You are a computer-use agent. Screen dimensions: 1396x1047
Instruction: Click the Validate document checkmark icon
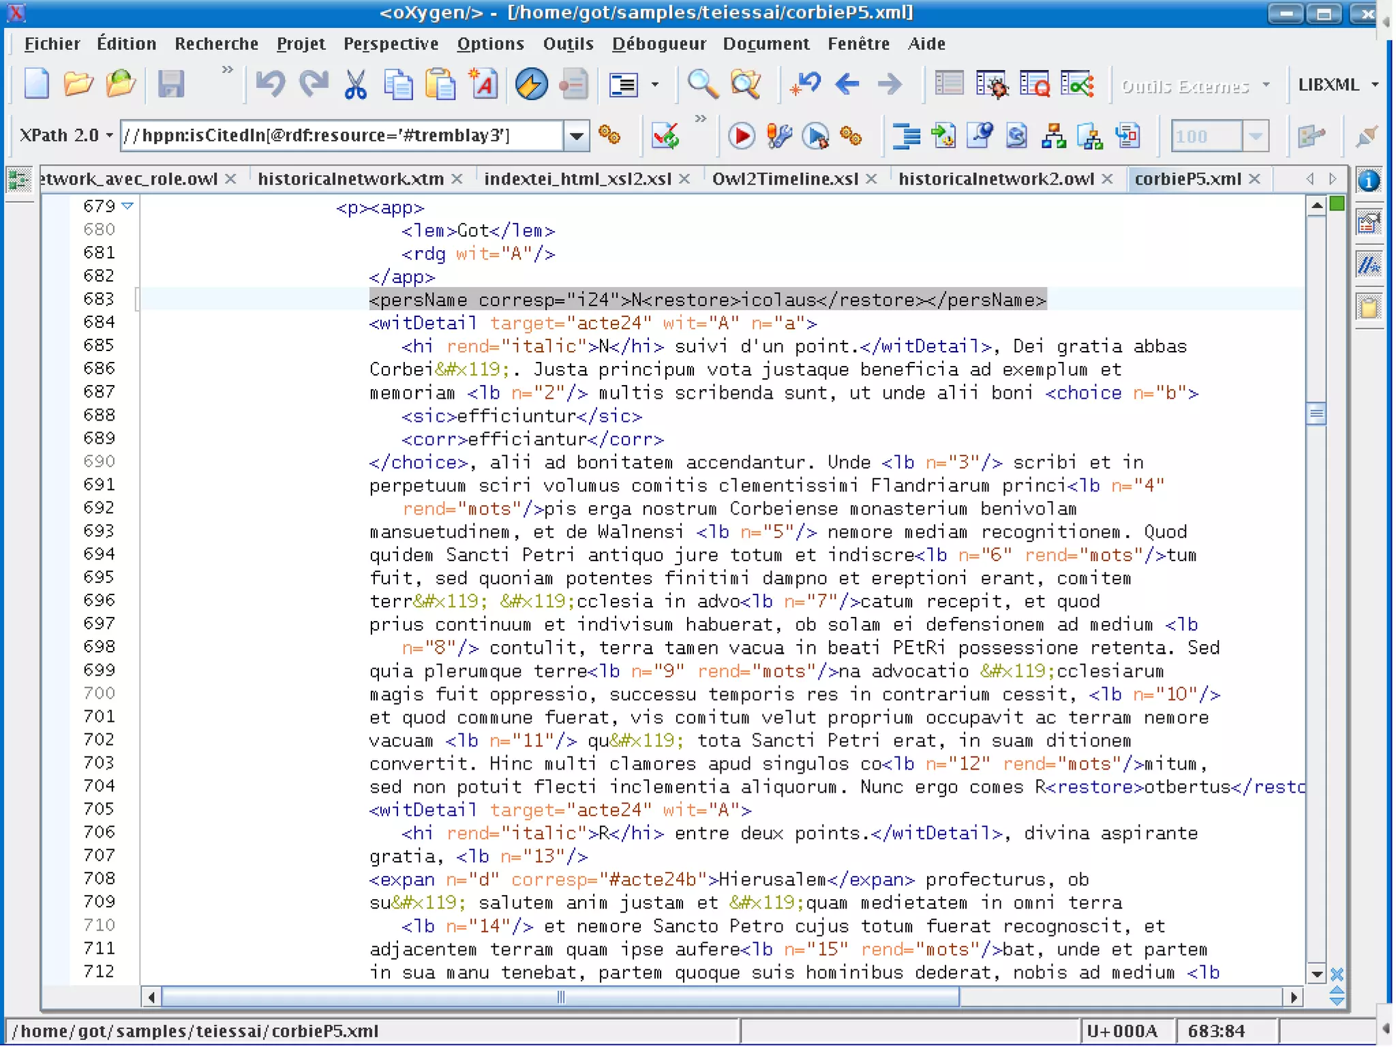[x=665, y=136]
